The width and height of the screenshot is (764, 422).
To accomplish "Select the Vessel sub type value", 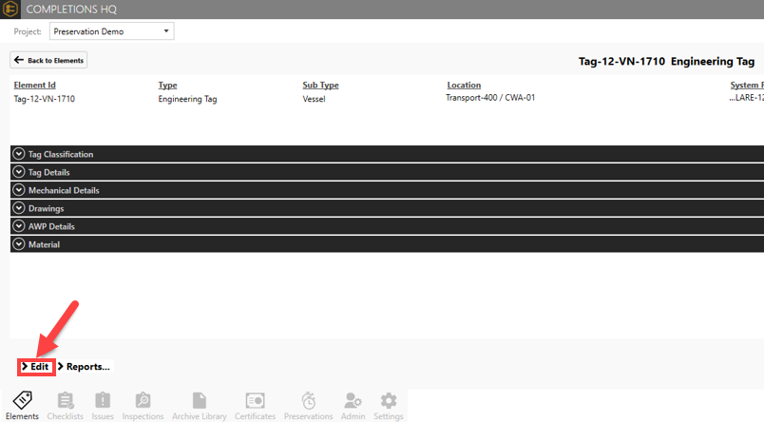I will coord(314,99).
